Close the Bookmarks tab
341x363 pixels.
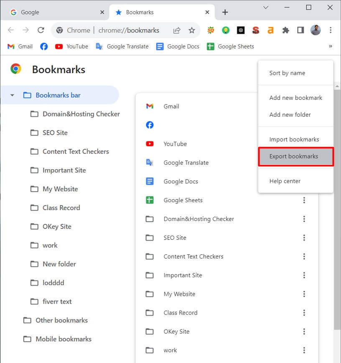click(207, 12)
